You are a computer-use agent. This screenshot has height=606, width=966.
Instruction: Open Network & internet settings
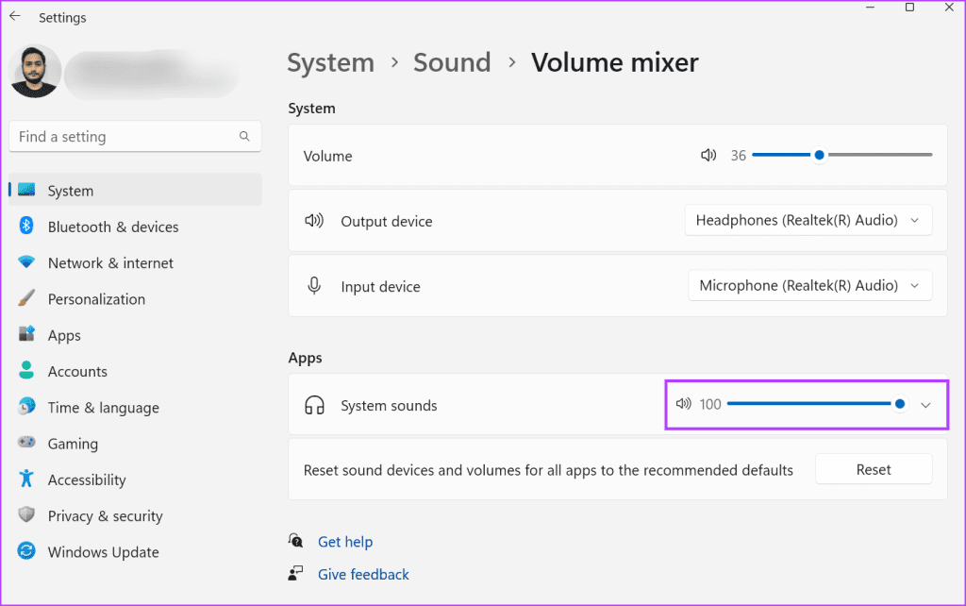110,263
